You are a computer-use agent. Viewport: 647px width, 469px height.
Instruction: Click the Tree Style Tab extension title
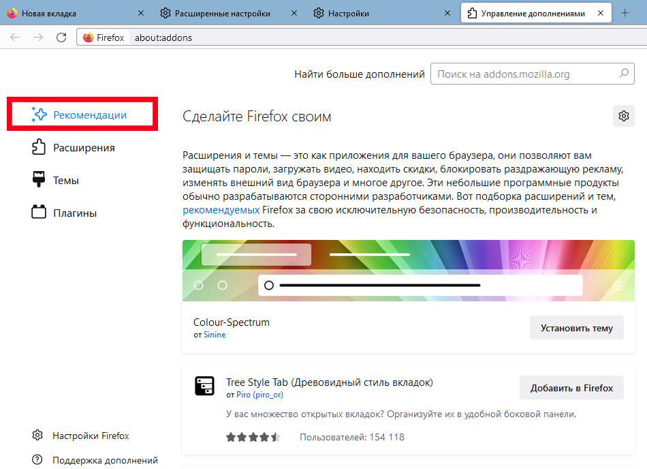click(329, 382)
